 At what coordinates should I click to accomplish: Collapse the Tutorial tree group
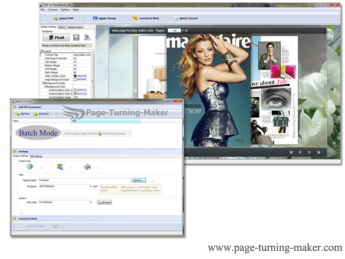pyautogui.click(x=41, y=51)
